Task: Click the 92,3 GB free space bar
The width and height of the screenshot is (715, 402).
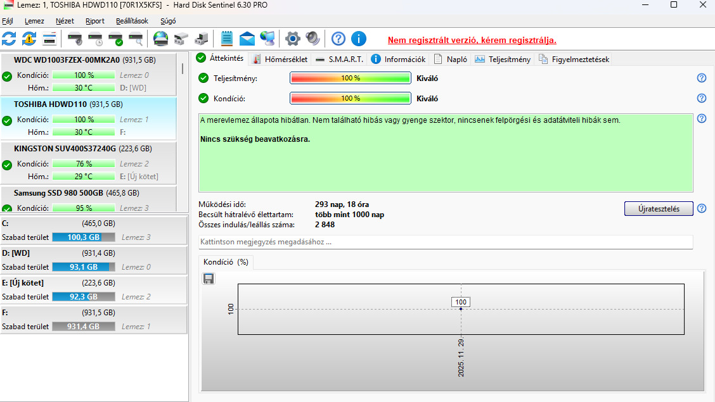Action: click(x=84, y=296)
